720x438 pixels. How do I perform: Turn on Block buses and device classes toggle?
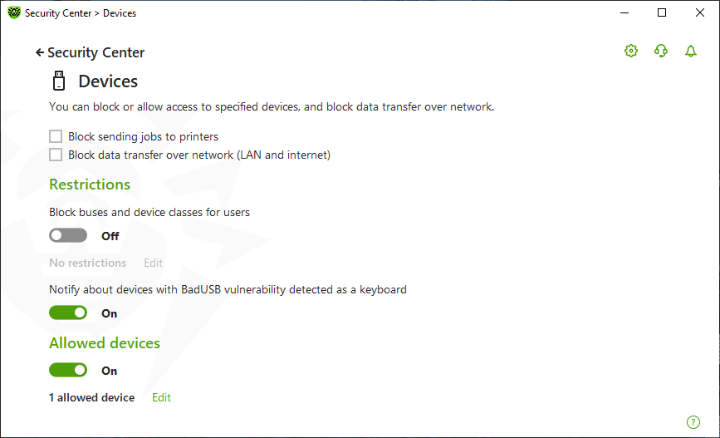click(x=68, y=236)
